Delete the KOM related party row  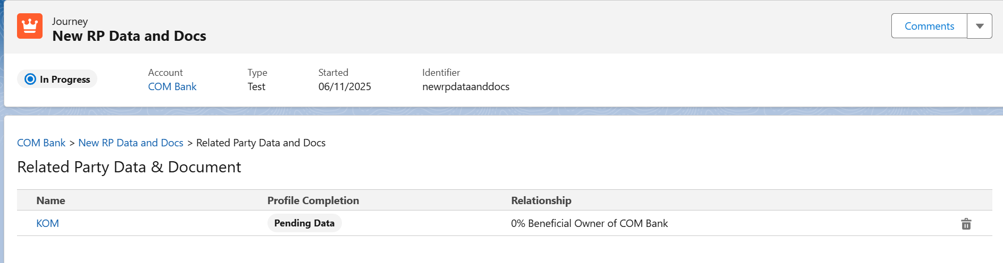pos(966,224)
